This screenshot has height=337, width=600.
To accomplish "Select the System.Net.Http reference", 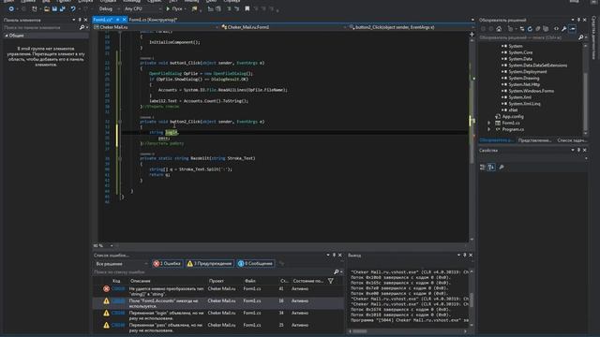I will [524, 84].
